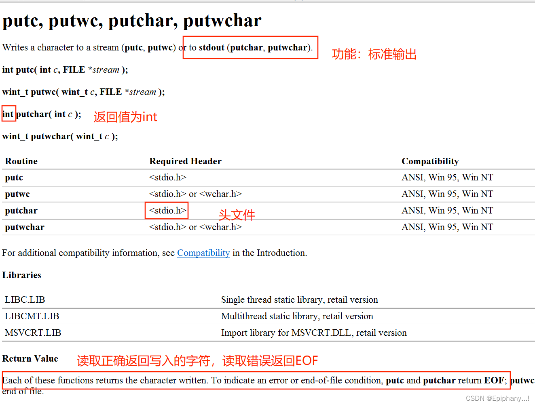Click the Routine column header
The image size is (535, 406).
pos(21,161)
